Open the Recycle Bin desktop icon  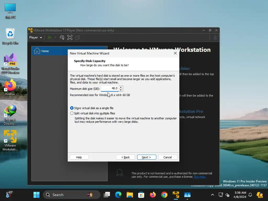[10, 36]
